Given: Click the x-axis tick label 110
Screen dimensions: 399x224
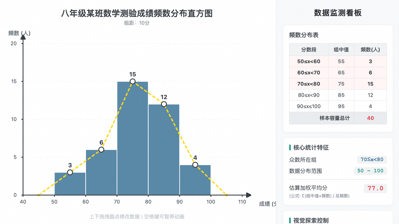Looking at the screenshot, I should (242, 202).
